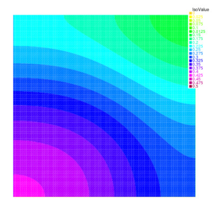Pick the magenta 0.425 legend swatch
The height and width of the screenshot is (202, 213).
190,75
